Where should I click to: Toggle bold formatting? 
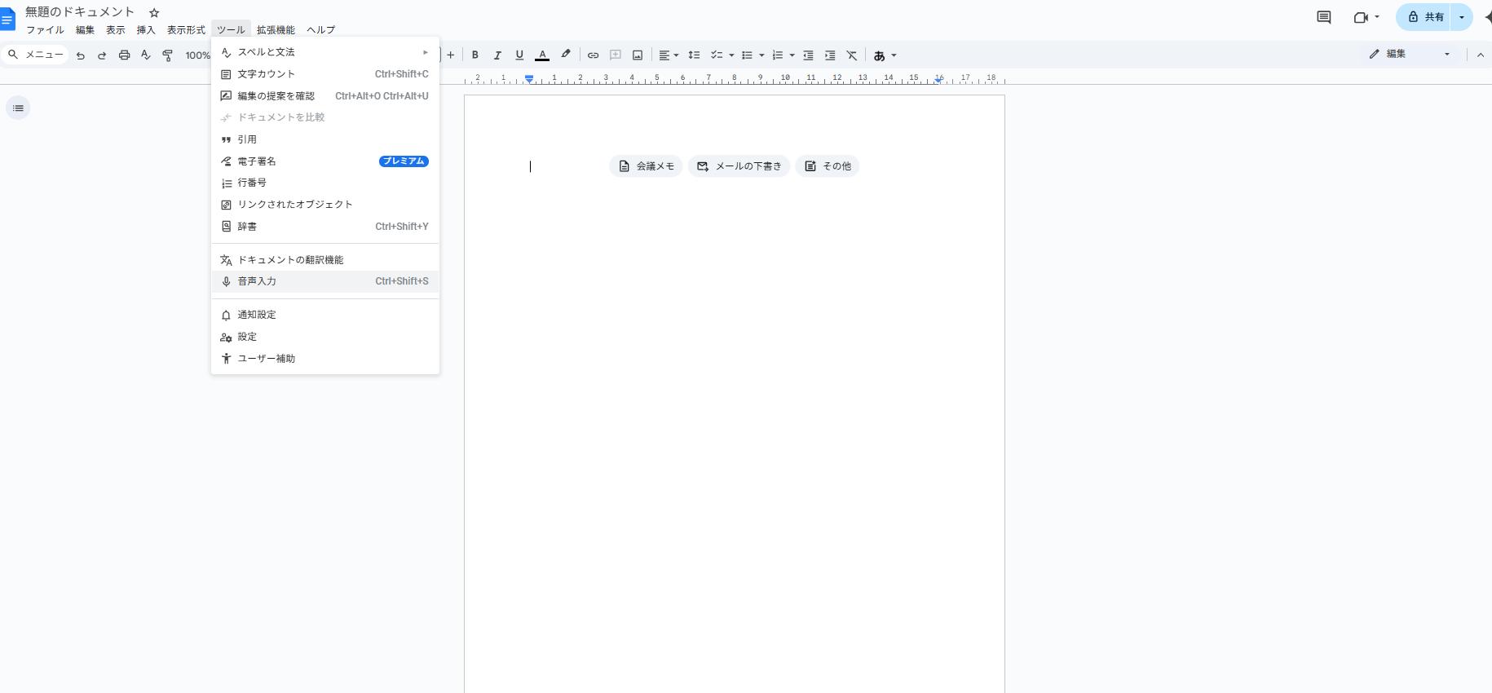coord(475,55)
